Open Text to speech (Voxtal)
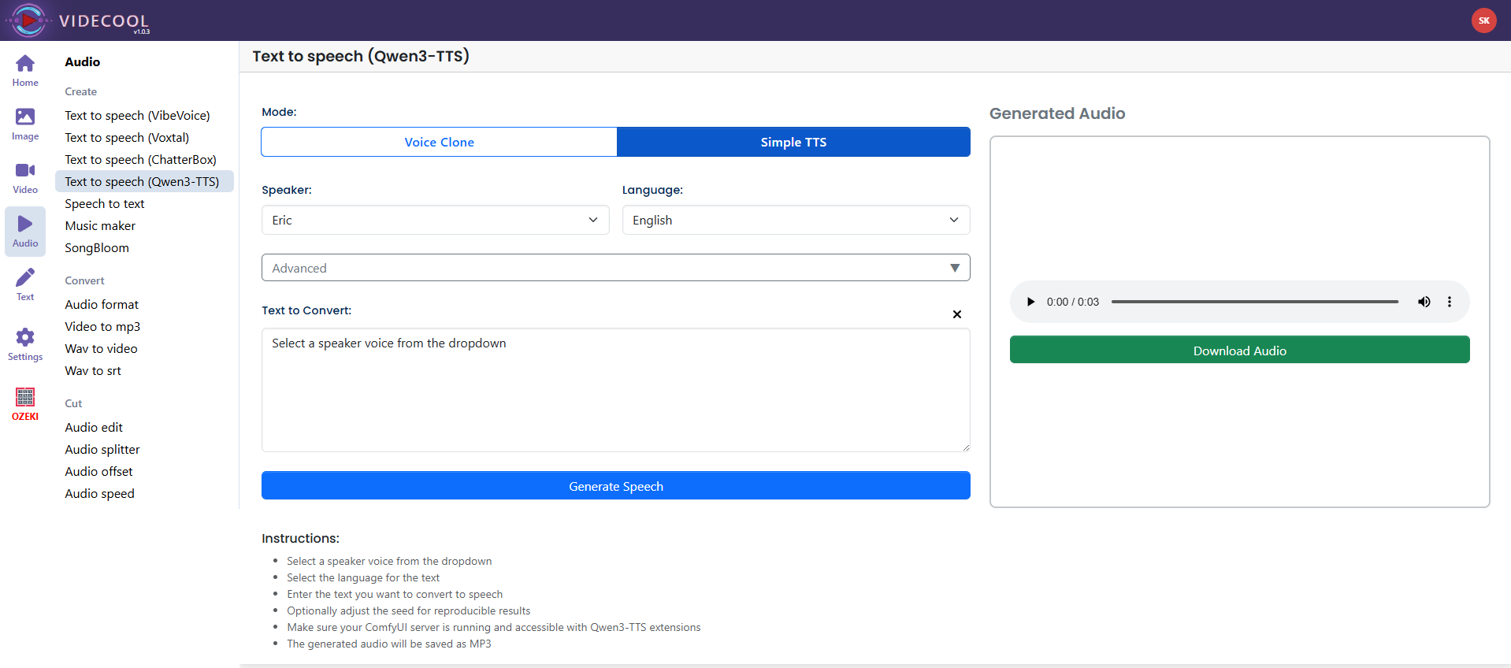 pos(127,137)
